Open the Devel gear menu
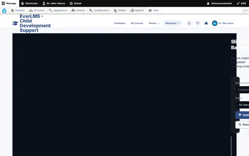This screenshot has width=249, height=156. point(75,3)
